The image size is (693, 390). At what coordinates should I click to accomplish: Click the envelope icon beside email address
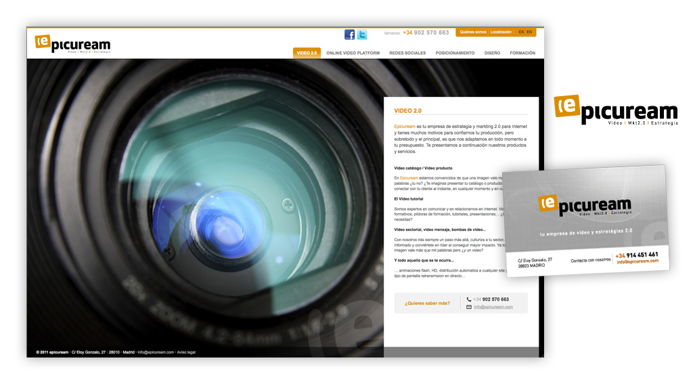[469, 307]
